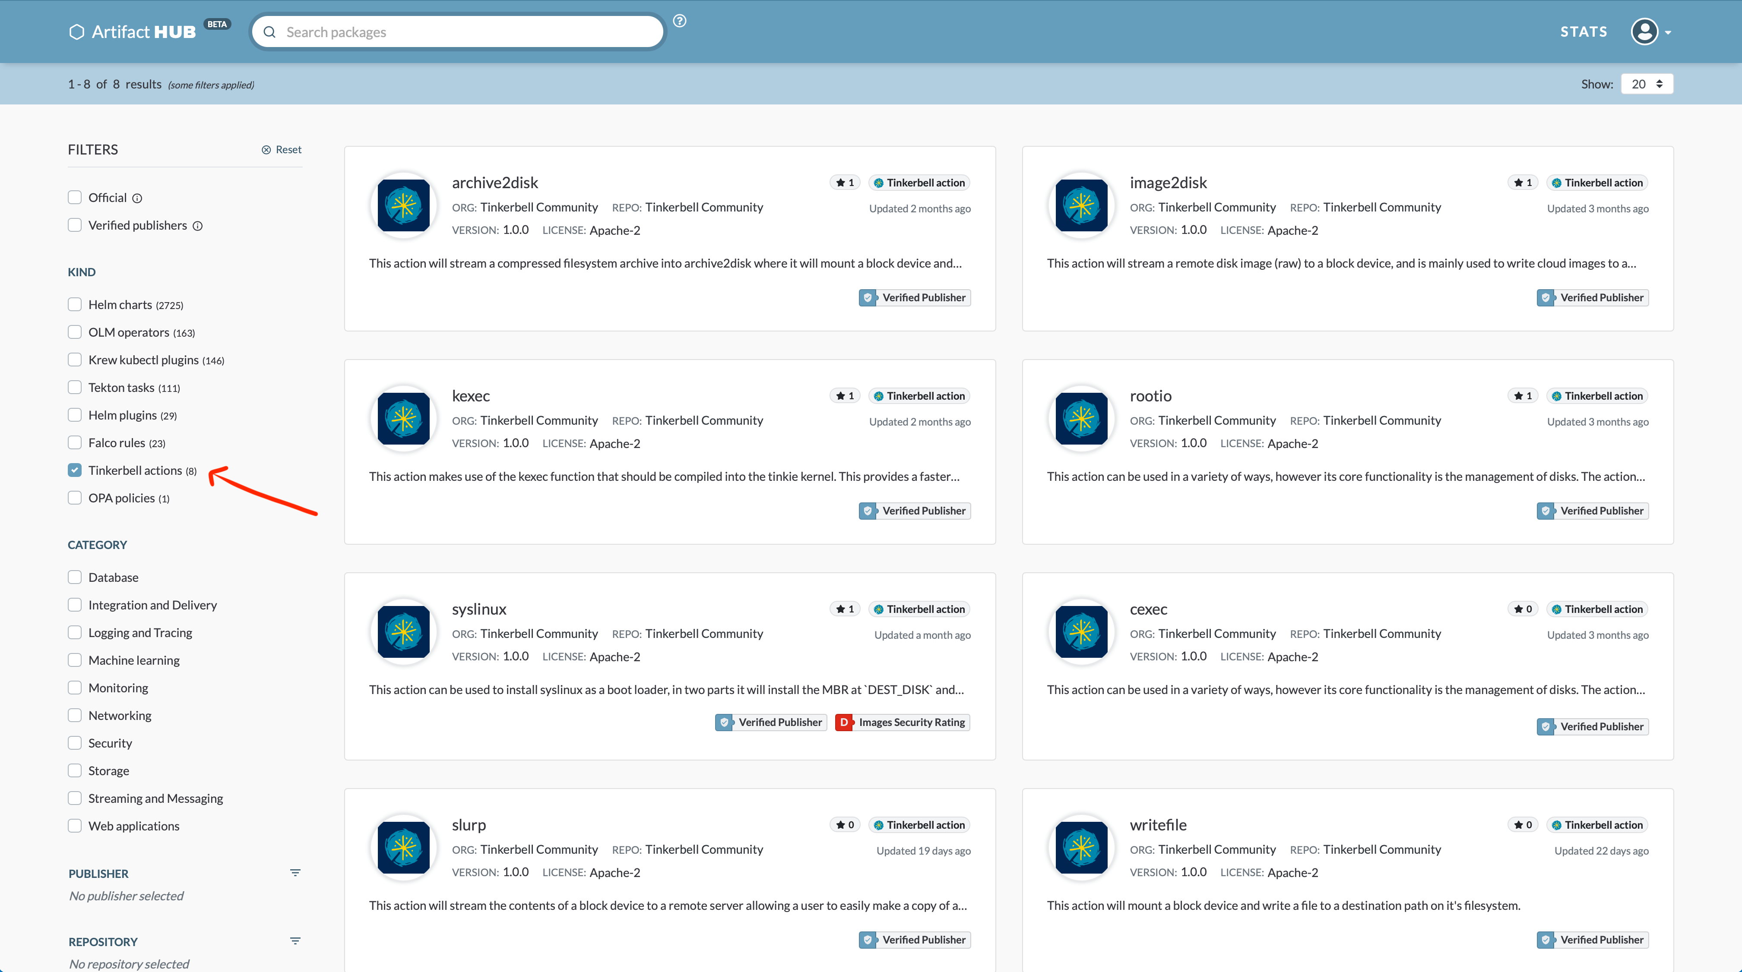This screenshot has height=972, width=1742.
Task: Open the help question mark icon
Action: (x=680, y=21)
